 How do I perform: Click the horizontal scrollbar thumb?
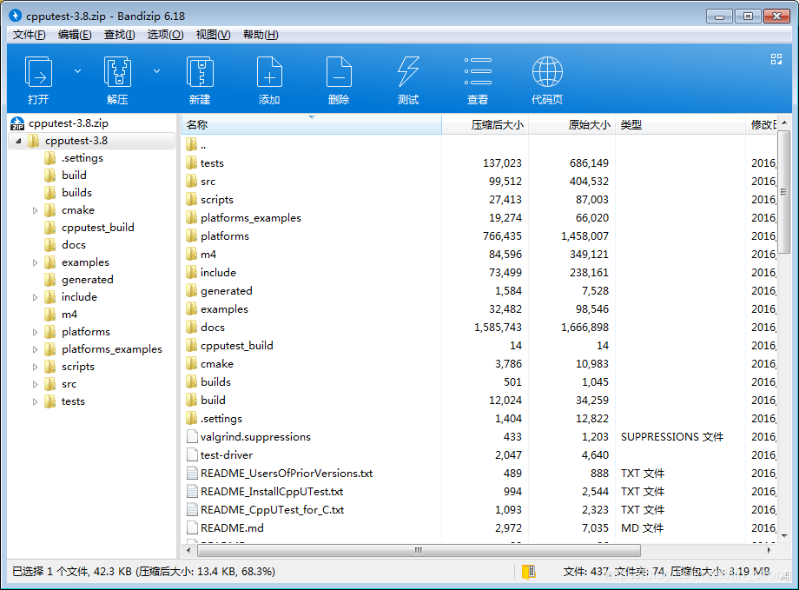pos(419,550)
